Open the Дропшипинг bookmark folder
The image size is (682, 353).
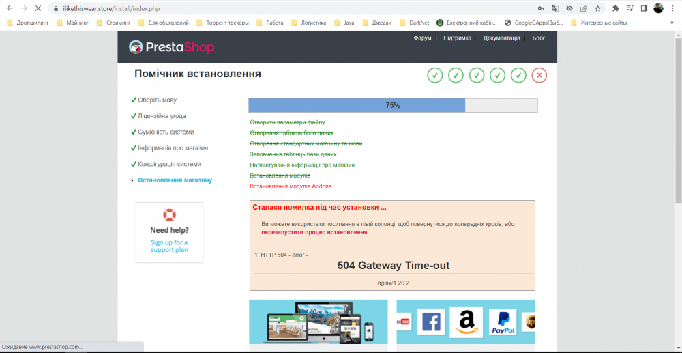coord(28,23)
